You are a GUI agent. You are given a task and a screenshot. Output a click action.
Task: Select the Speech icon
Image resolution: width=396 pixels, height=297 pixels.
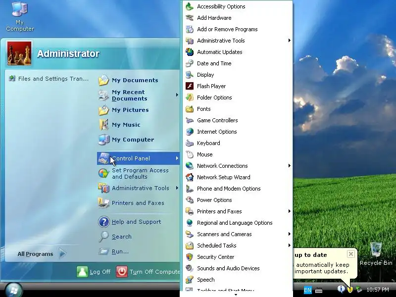190,280
